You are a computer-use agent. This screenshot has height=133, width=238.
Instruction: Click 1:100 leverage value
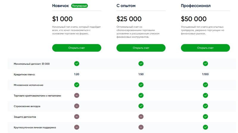click(205, 74)
